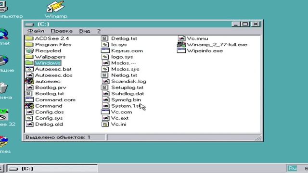
Task: Select the System.1st file icon
Action: [105, 106]
